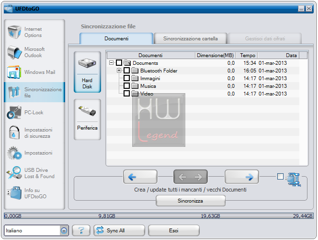Sort by Tempo column header
The width and height of the screenshot is (318, 240).
(247, 55)
